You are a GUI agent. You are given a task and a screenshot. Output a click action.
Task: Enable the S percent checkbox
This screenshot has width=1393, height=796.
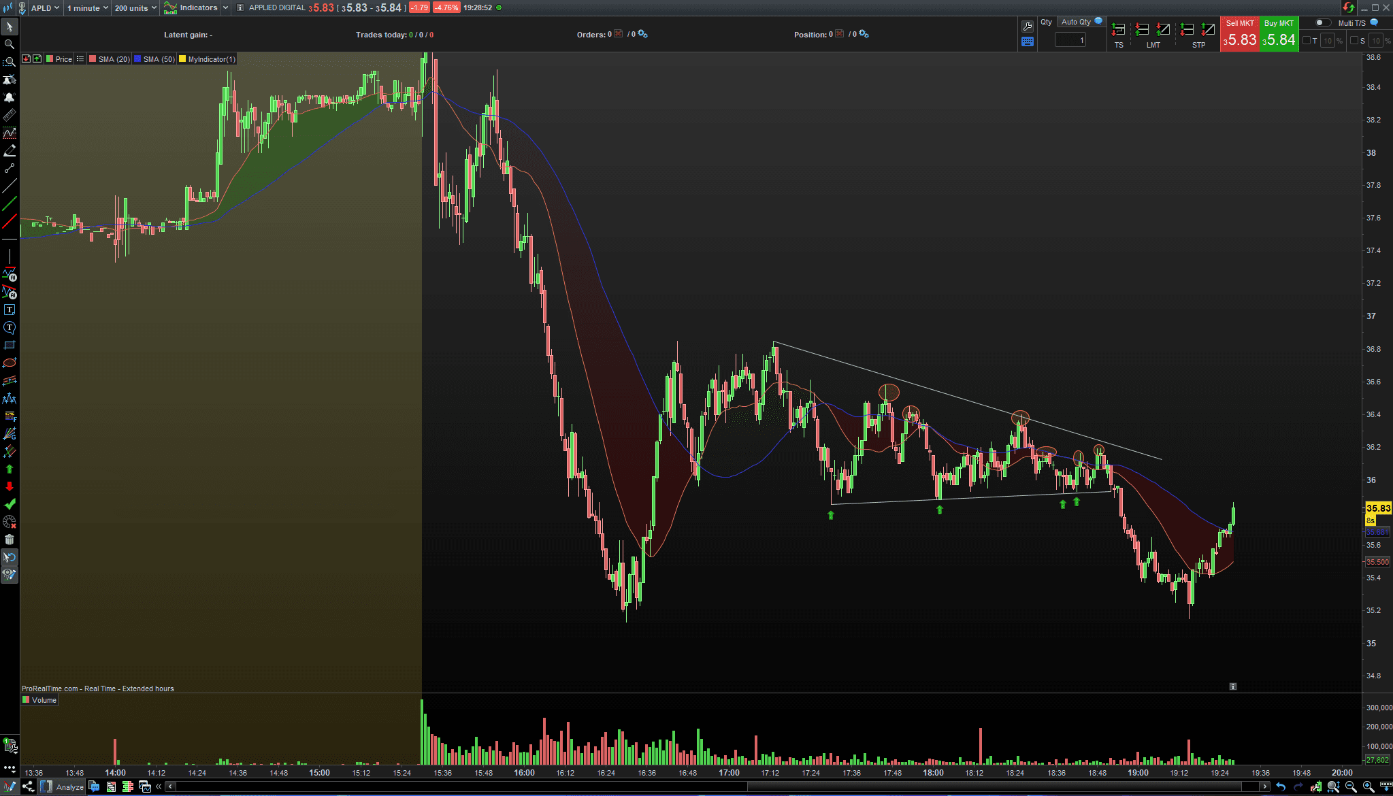pyautogui.click(x=1354, y=41)
